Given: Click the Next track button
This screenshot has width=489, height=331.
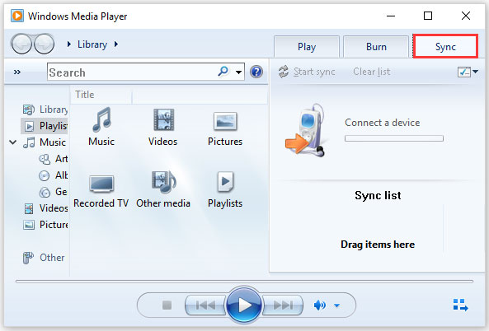Looking at the screenshot, I should pyautogui.click(x=283, y=305).
